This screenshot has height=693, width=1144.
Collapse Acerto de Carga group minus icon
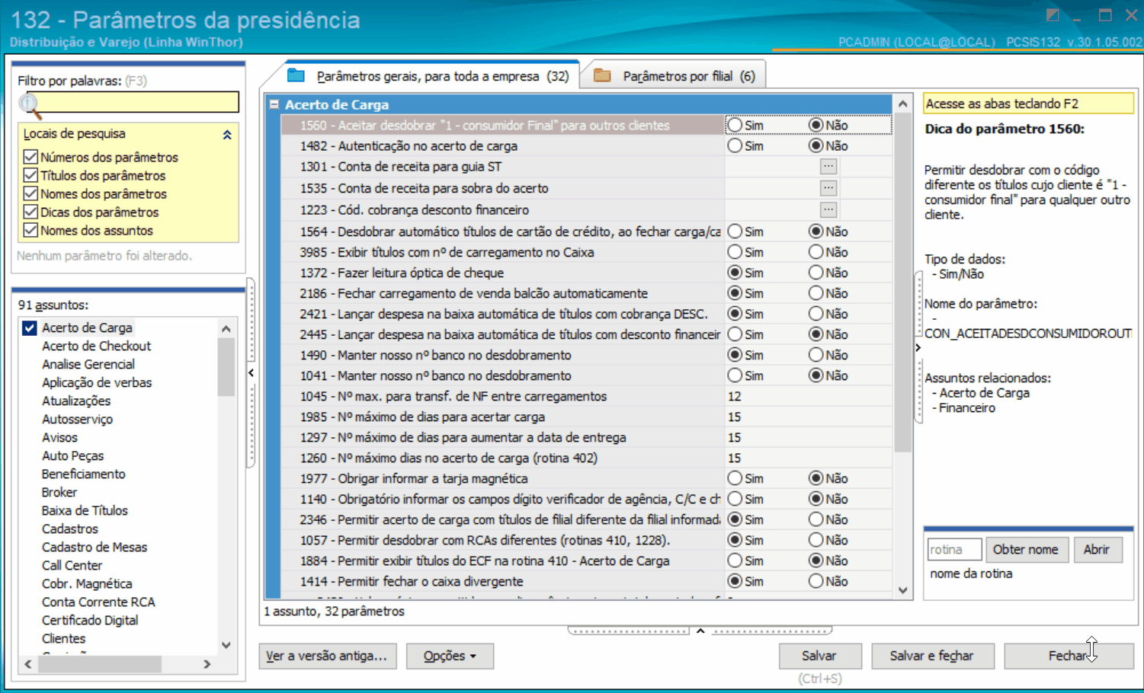(274, 104)
